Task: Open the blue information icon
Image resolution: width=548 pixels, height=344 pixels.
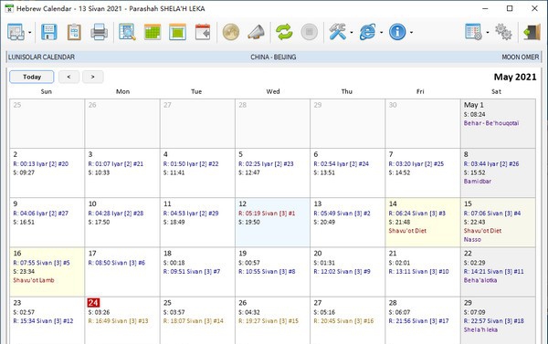Action: (x=397, y=32)
